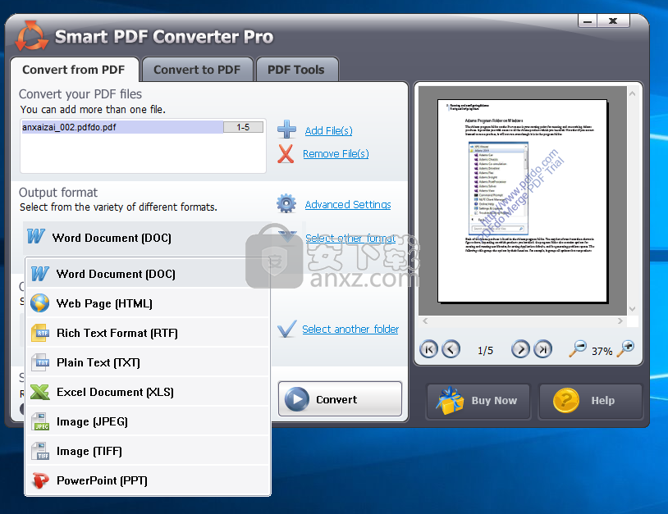Click the green plus Add File icon

click(286, 130)
